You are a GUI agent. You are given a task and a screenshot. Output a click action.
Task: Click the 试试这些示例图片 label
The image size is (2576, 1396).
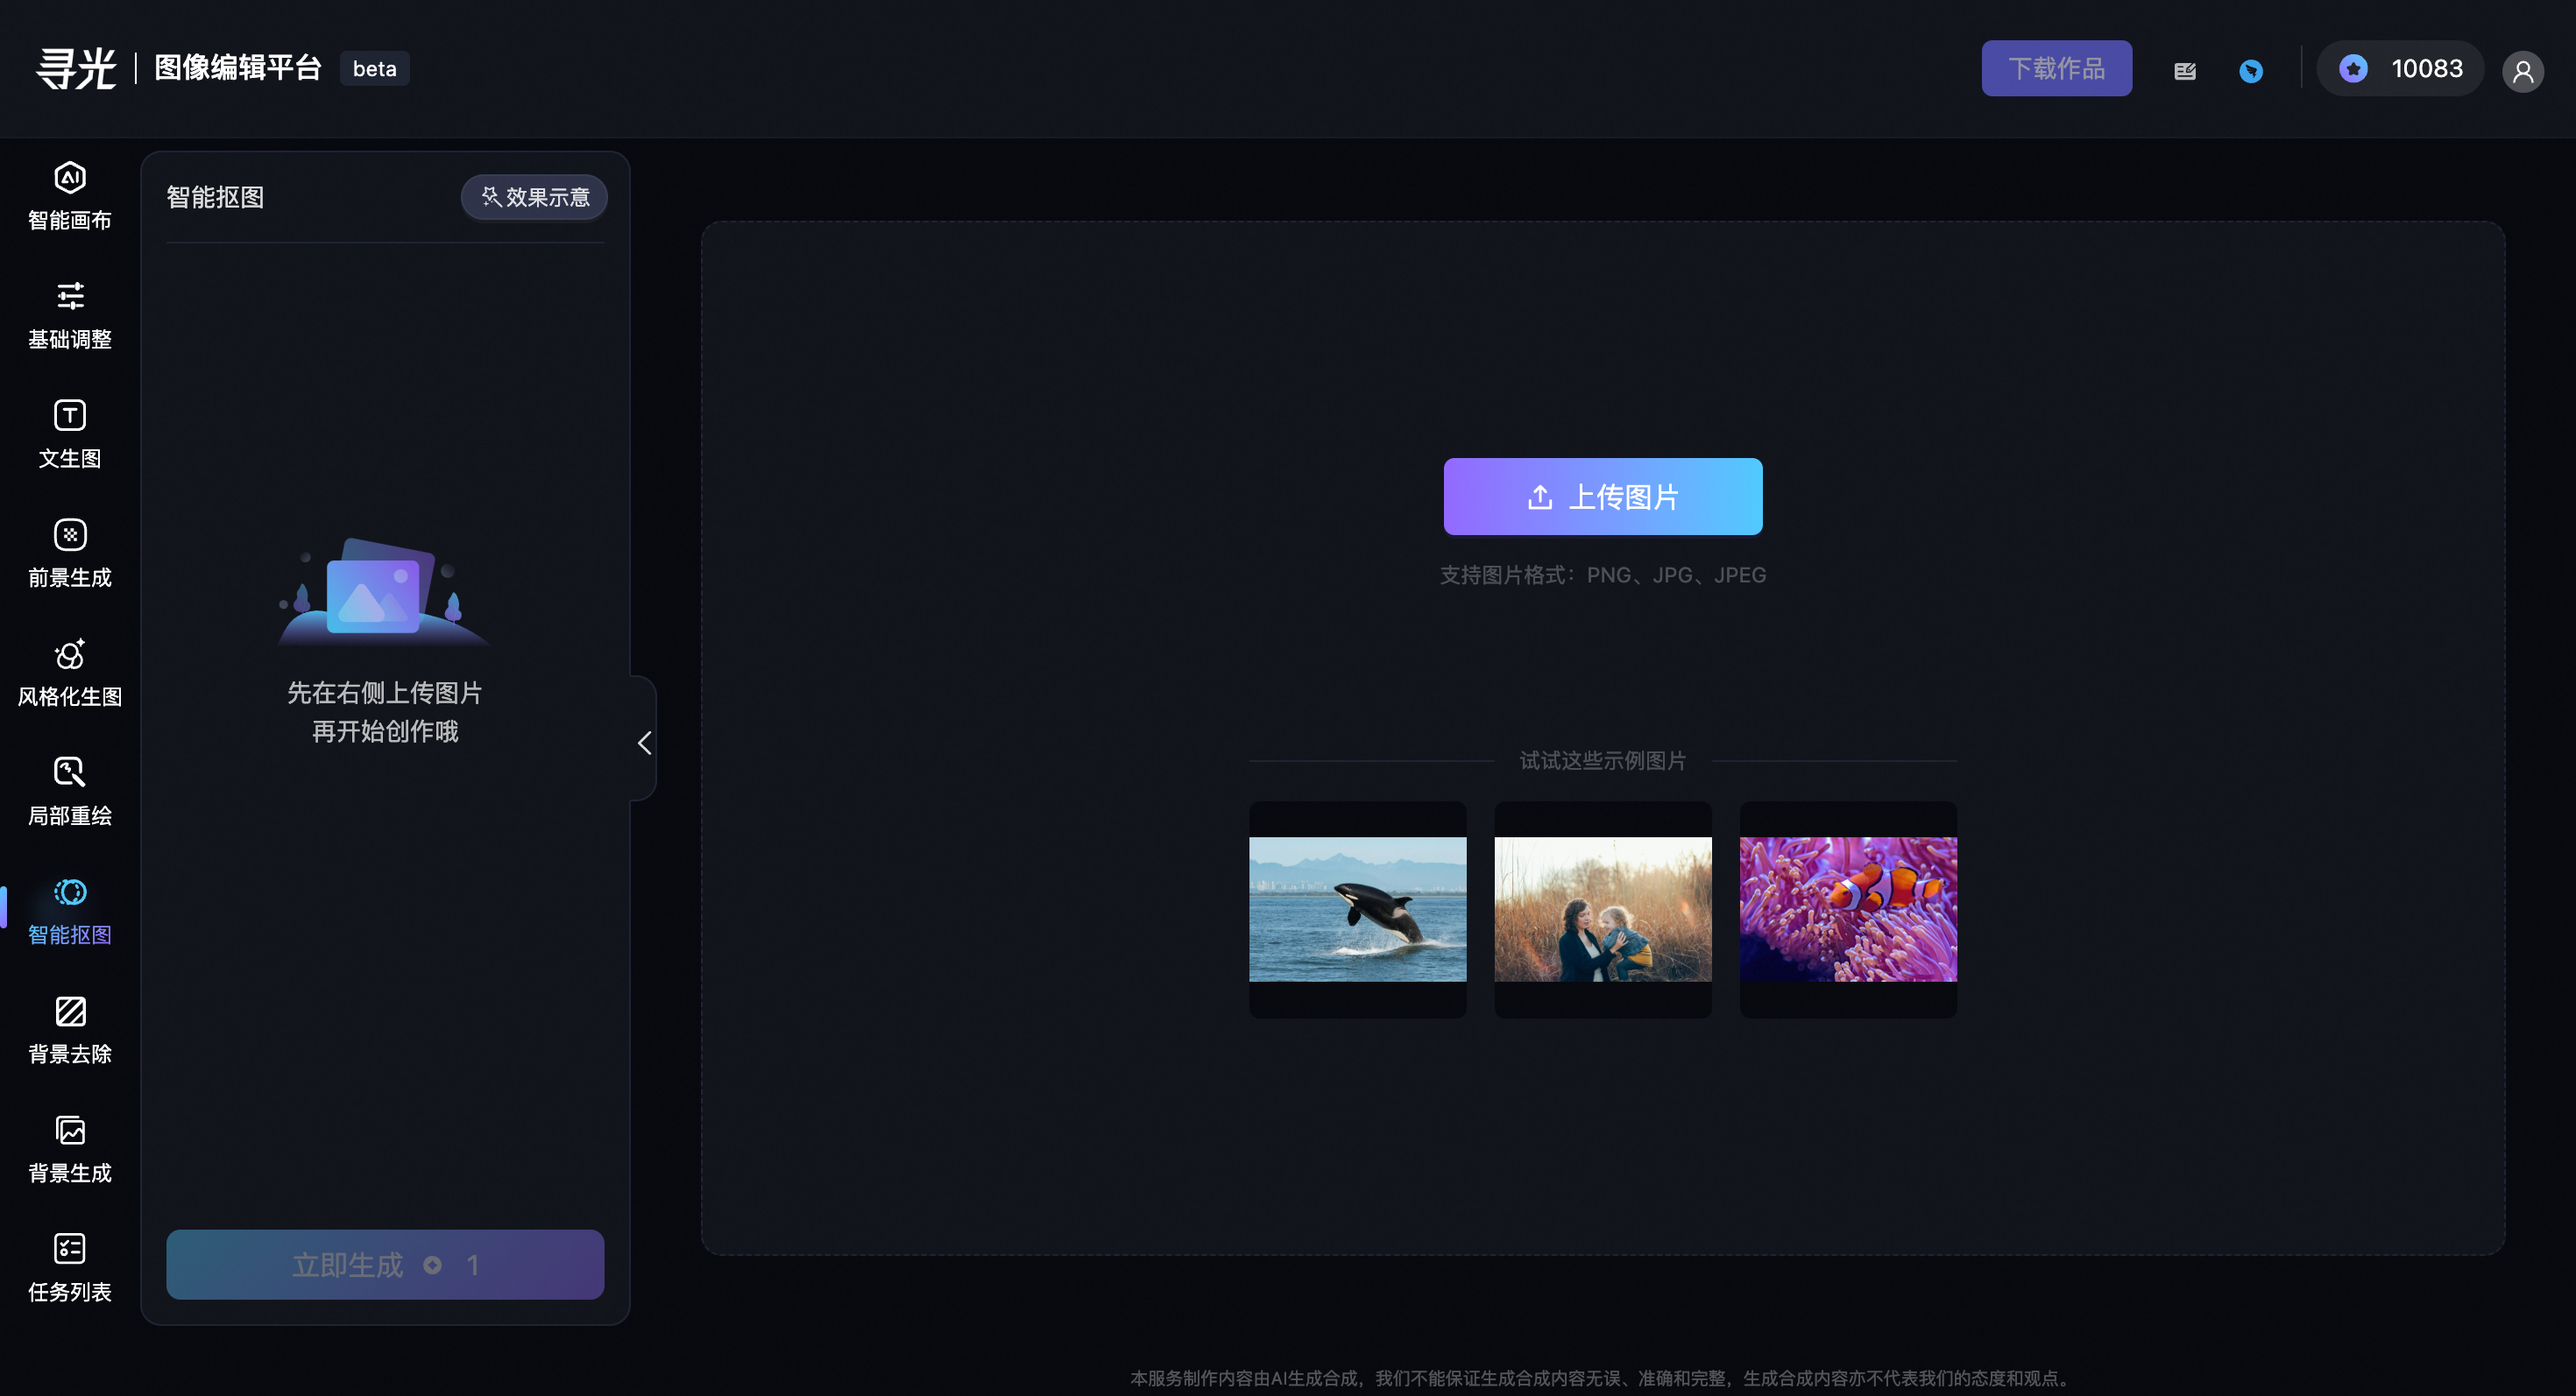coord(1602,760)
